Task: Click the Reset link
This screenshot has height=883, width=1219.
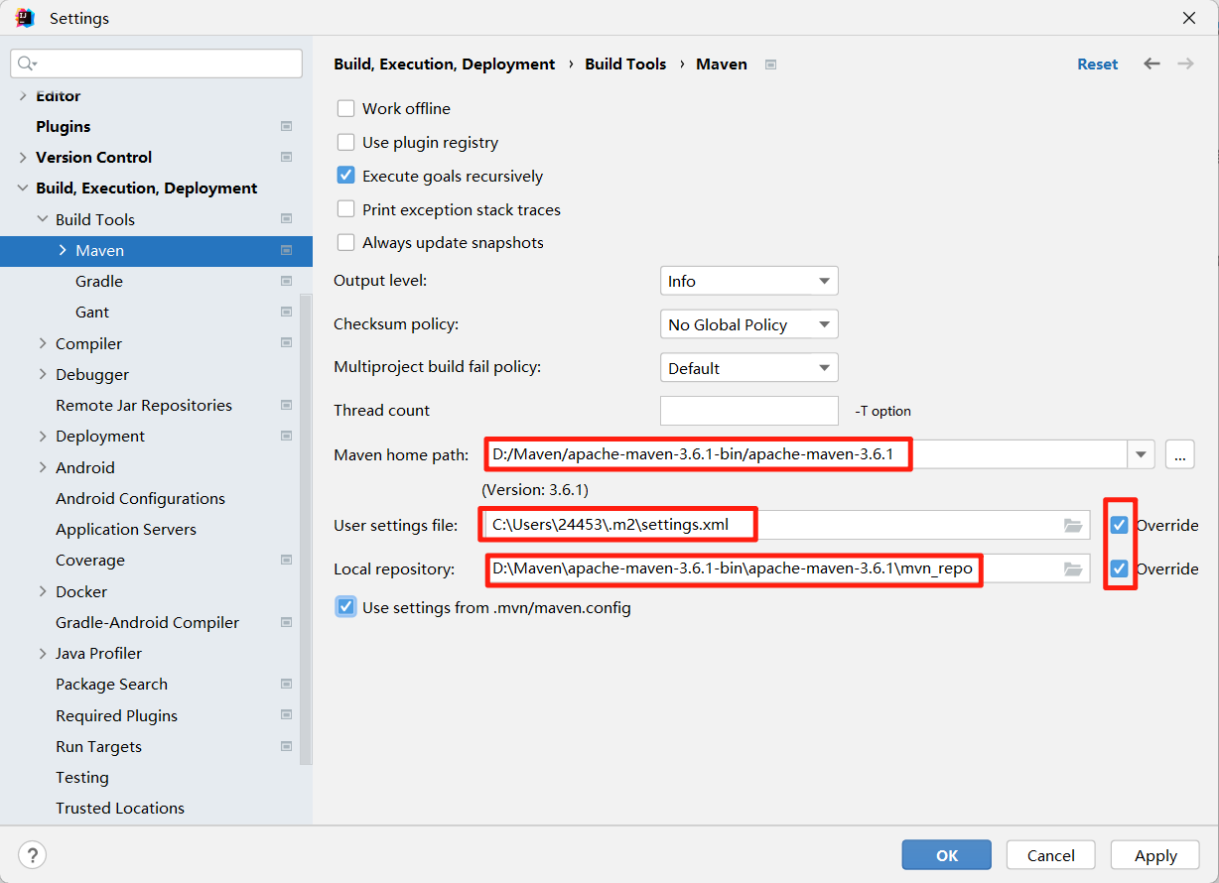Action: point(1097,63)
